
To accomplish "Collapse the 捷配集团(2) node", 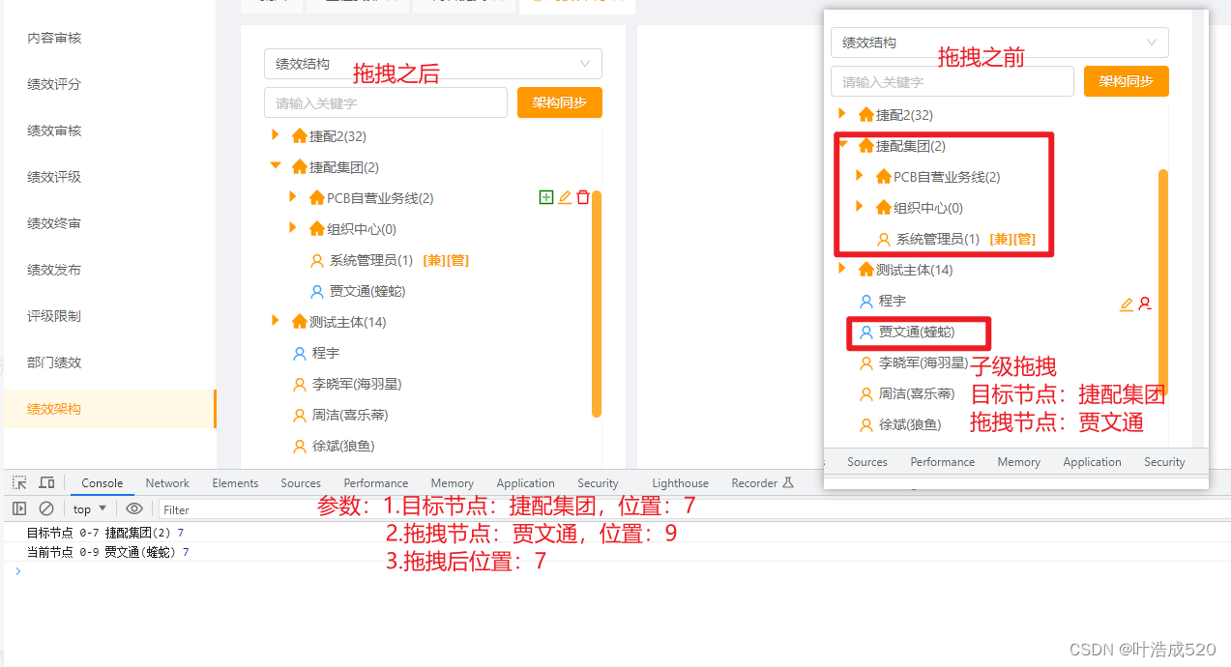I will [x=275, y=166].
